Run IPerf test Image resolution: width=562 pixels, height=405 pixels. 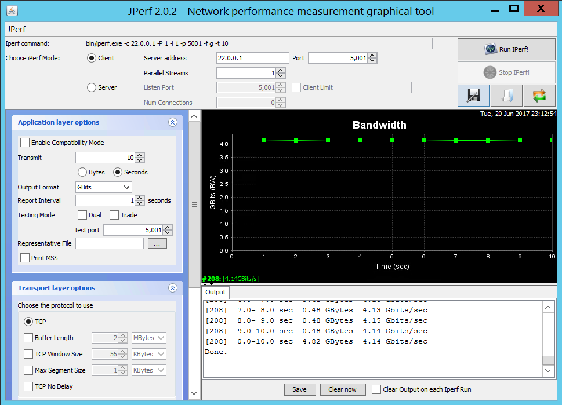(506, 49)
